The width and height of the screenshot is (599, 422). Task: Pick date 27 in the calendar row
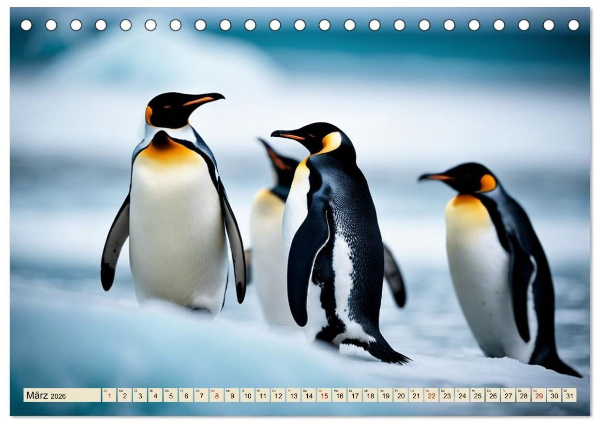click(508, 395)
